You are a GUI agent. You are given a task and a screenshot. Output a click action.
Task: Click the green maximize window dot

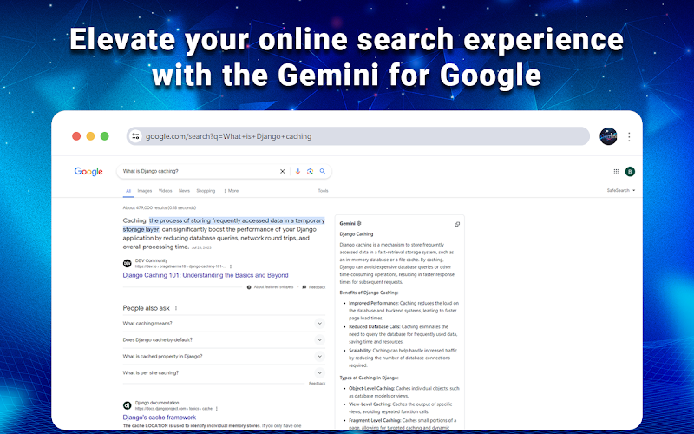(104, 136)
